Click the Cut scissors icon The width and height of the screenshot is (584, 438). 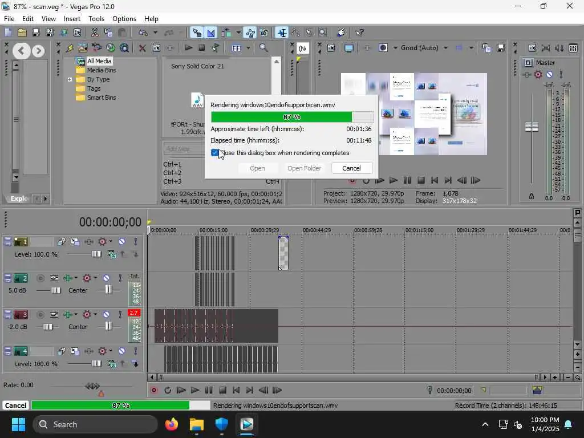coord(95,33)
